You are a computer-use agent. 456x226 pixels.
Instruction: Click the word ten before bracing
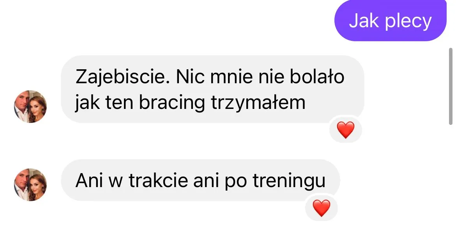(118, 103)
